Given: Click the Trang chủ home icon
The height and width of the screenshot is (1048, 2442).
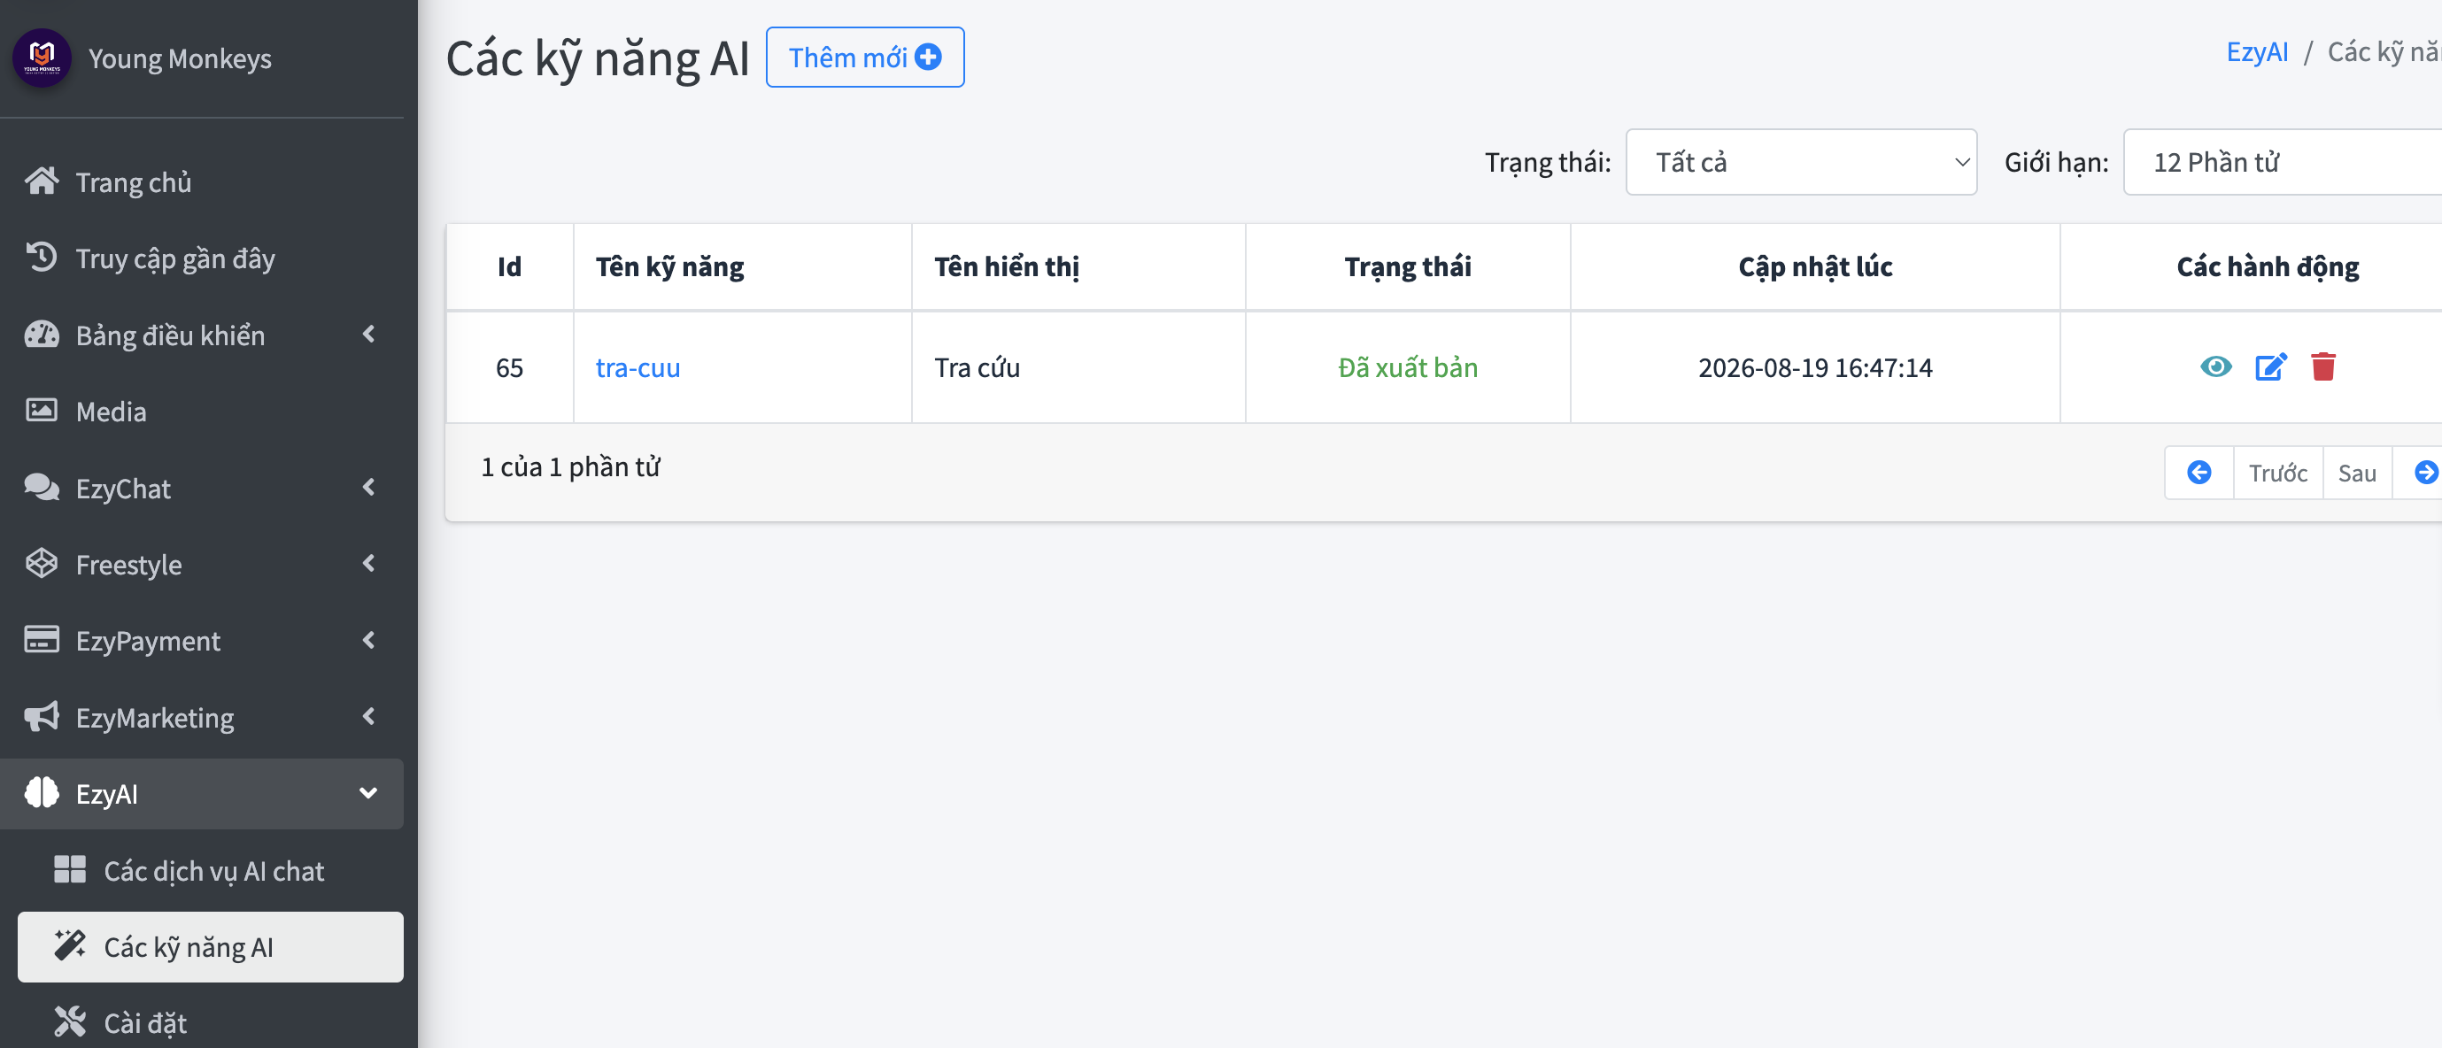Looking at the screenshot, I should tap(42, 181).
